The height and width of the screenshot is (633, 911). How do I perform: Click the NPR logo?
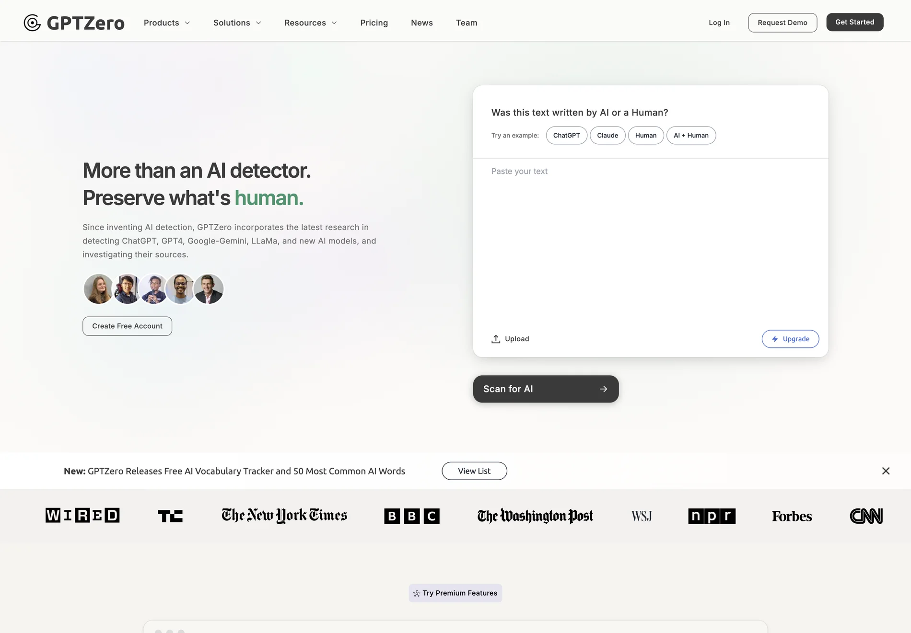pyautogui.click(x=712, y=516)
